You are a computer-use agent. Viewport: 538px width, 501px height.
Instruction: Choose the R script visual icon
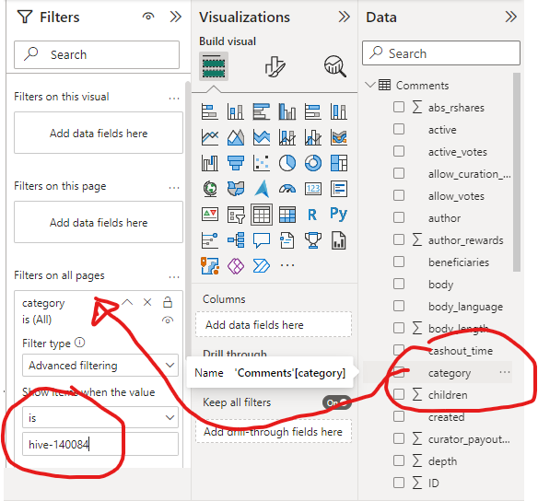pos(312,215)
